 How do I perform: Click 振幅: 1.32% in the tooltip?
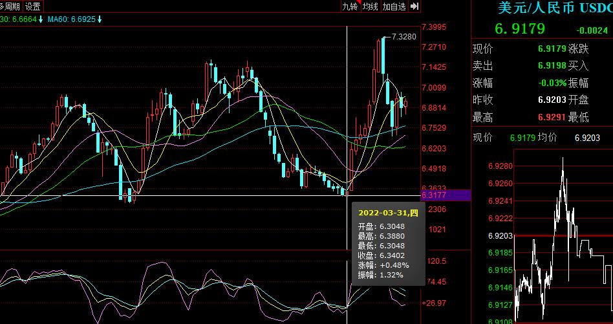380,275
